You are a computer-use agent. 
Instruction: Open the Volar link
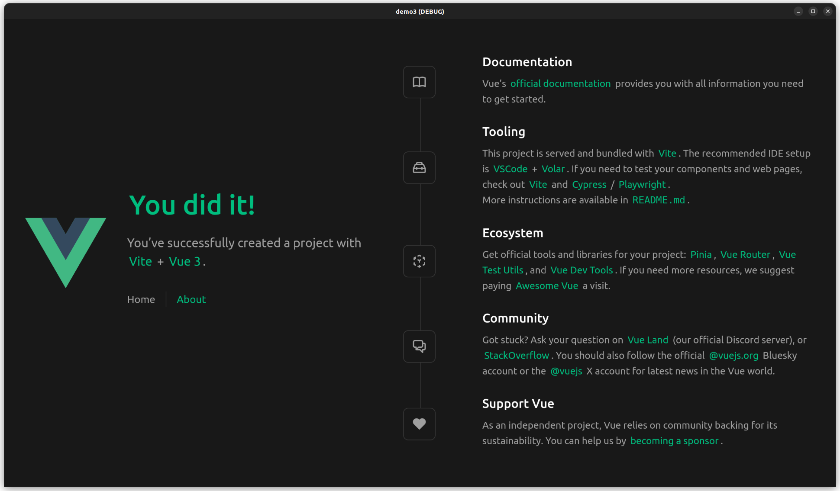(553, 169)
